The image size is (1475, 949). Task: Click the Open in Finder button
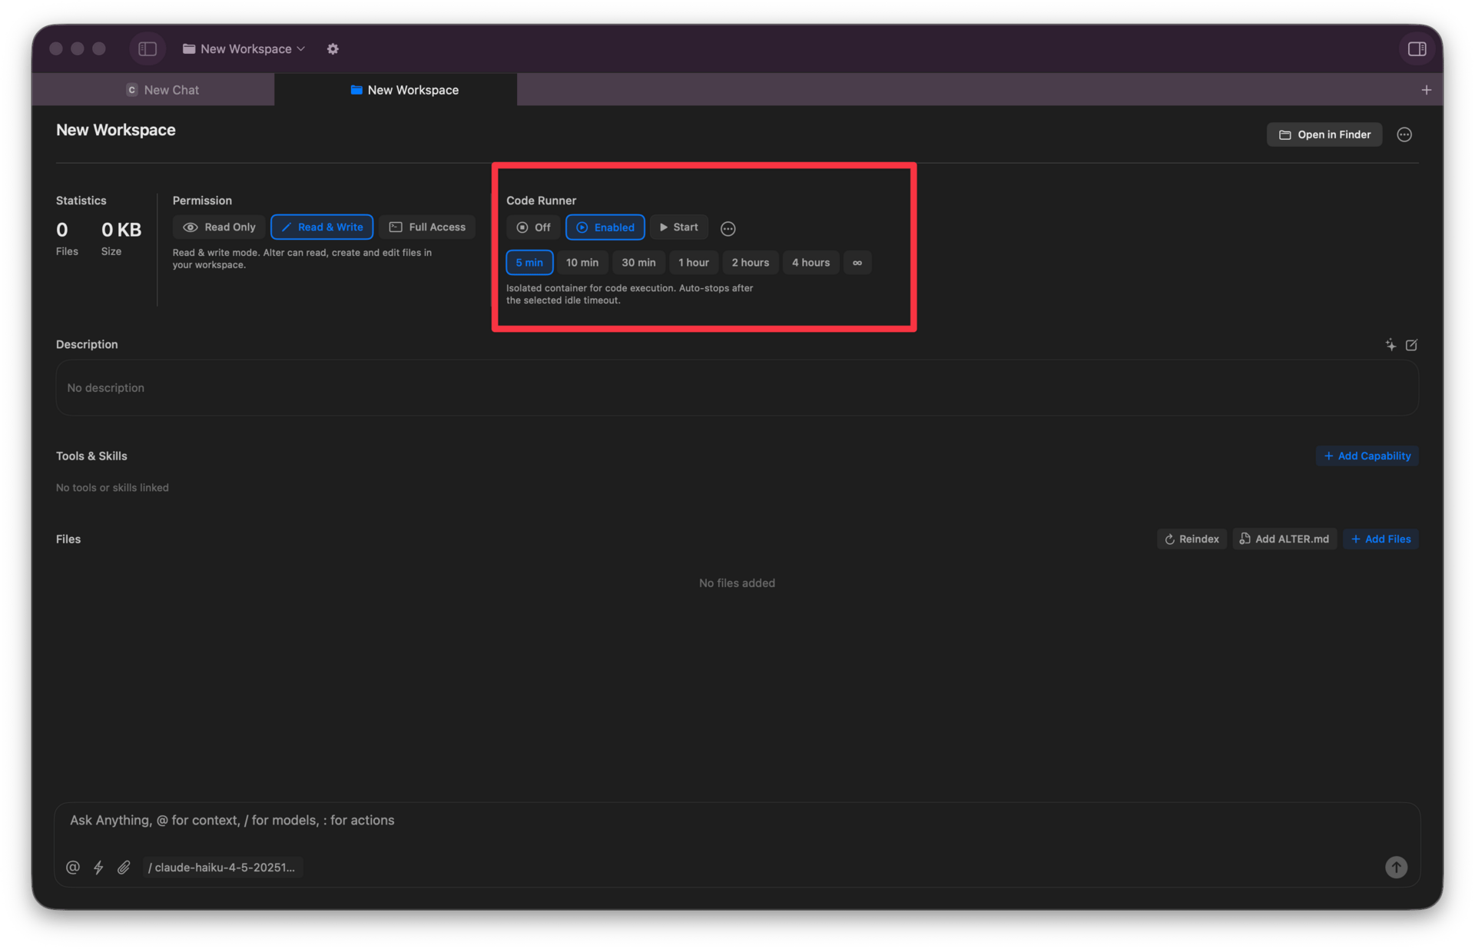click(1324, 134)
